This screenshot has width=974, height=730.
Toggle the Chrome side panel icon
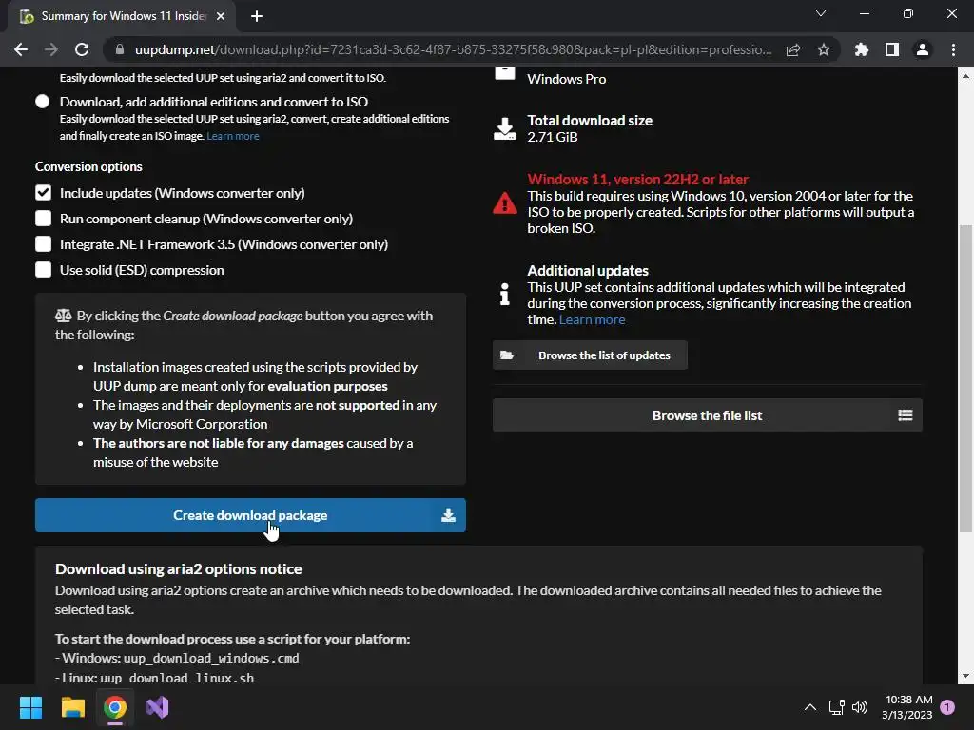[891, 49]
